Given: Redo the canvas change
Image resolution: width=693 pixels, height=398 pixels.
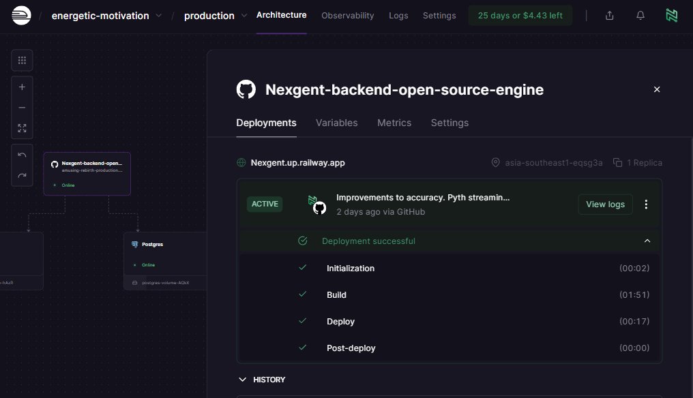Looking at the screenshot, I should [x=22, y=175].
